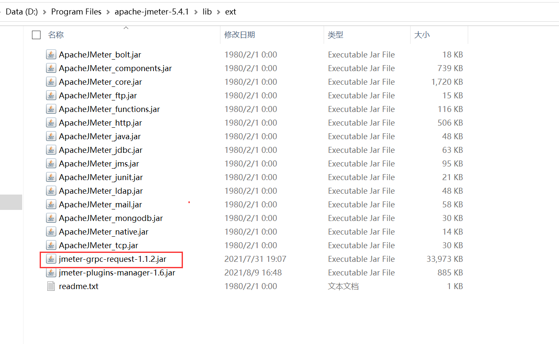Select the ApacheJMeter_ldap.jar file name
The height and width of the screenshot is (344, 559).
pyautogui.click(x=101, y=191)
